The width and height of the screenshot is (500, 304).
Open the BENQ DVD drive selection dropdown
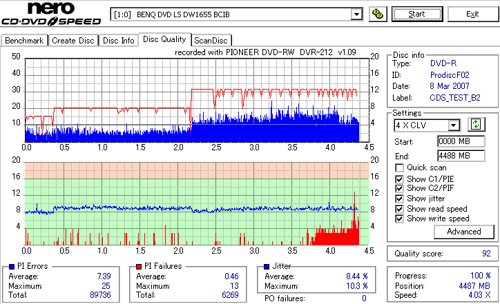coord(356,14)
